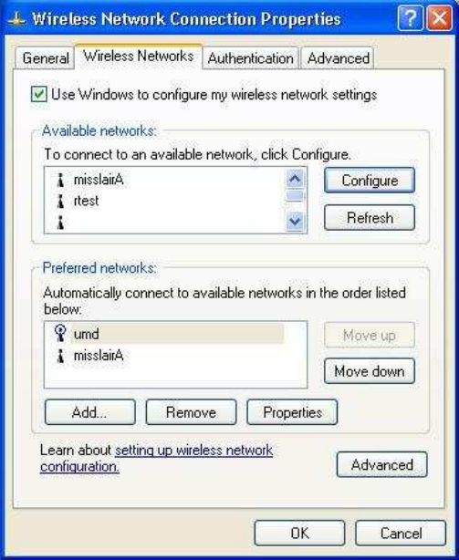
Task: Close the Wireless Network Connection Properties dialog
Action: click(x=439, y=18)
